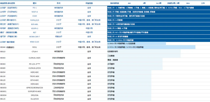Image resolution: width=210 pixels, height=102 pixels.
Task: Click the "IND" stage header
Action: coord(129,3)
